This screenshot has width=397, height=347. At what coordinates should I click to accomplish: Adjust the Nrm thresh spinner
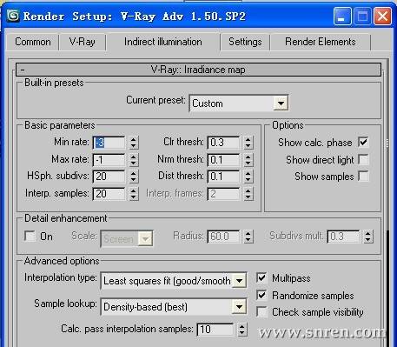(x=248, y=160)
